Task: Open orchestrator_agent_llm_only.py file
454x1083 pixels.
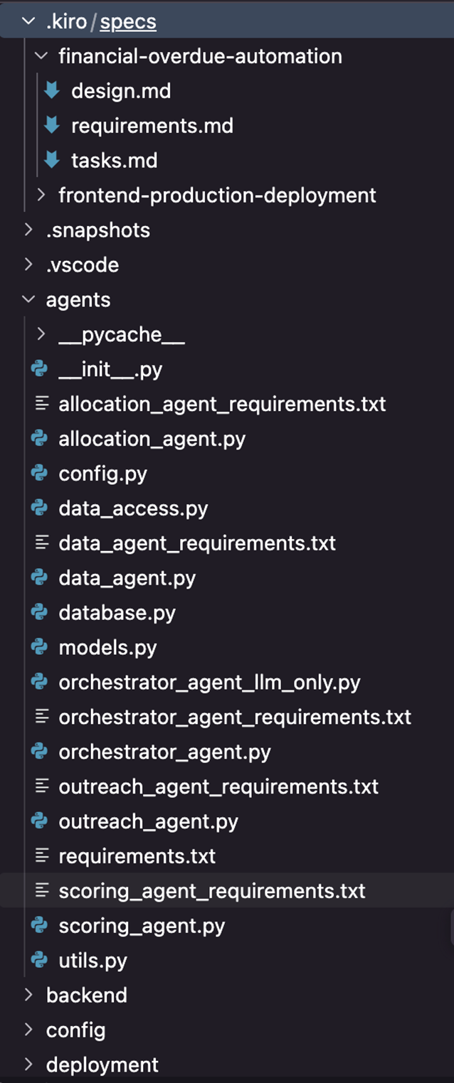Action: tap(209, 683)
